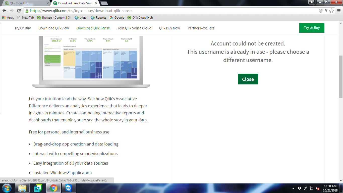Click the vertical page scrollbar thumb
Image resolution: width=343 pixels, height=193 pixels.
[341, 77]
